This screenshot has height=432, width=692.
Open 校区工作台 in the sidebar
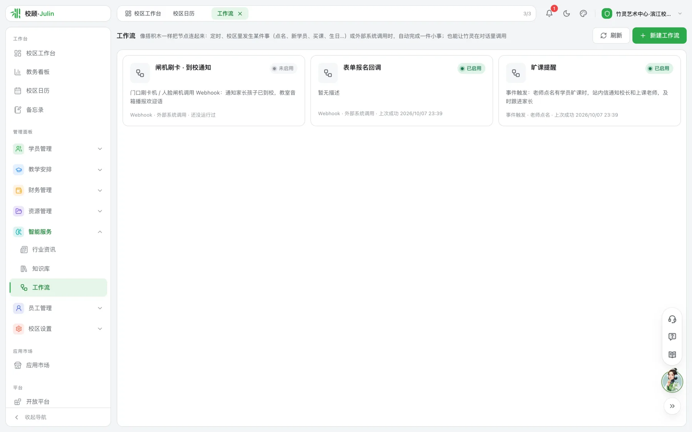click(x=58, y=53)
